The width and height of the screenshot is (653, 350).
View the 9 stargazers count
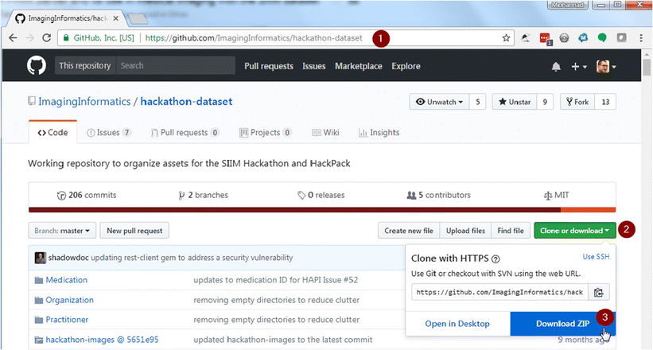[x=545, y=102]
